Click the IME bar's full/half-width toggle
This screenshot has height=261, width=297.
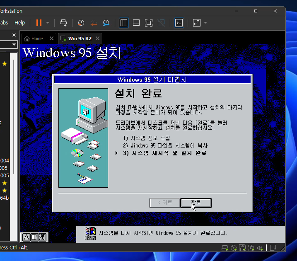point(34,237)
